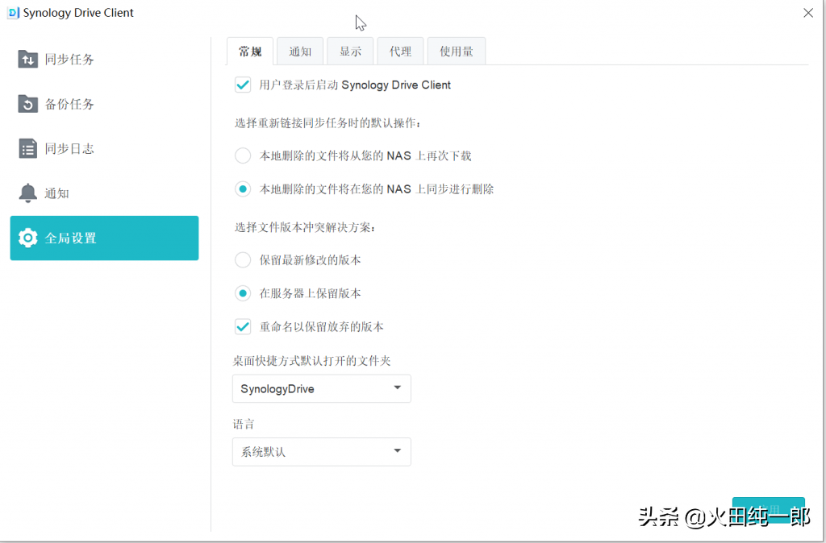
Task: Toggle 用户登录后启动 Synology Drive Client checkbox
Action: coord(243,85)
